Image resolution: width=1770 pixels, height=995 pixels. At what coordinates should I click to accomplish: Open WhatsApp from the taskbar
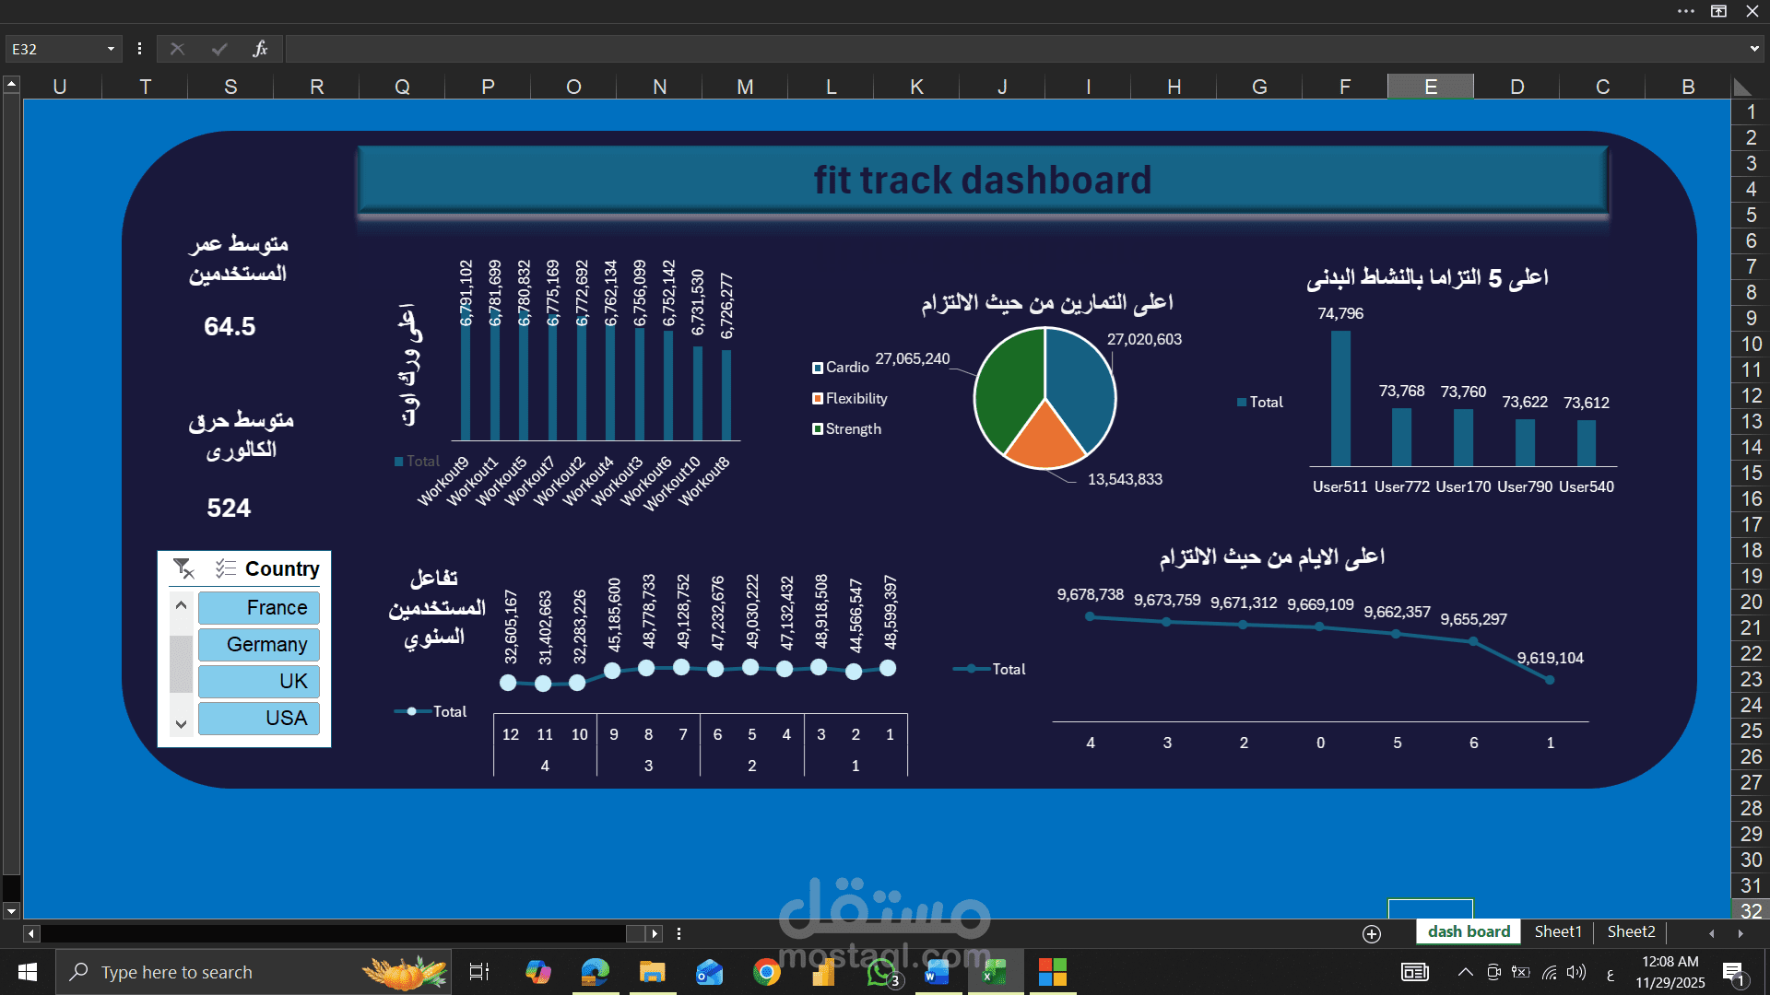click(x=880, y=971)
